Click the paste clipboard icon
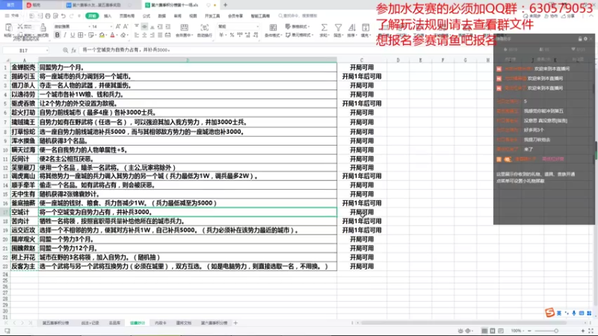The image size is (598, 336). pos(8,28)
